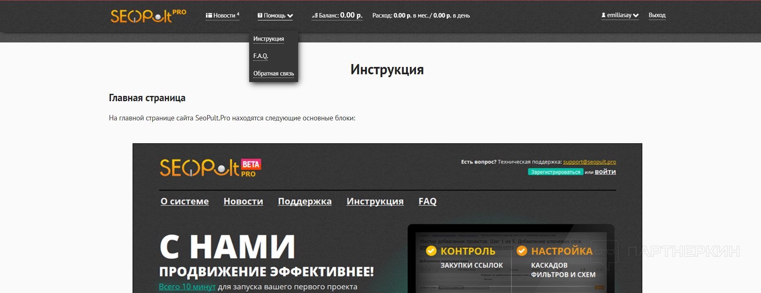Click the paragraph about SeoPult.Pro main page blocks

click(x=232, y=118)
